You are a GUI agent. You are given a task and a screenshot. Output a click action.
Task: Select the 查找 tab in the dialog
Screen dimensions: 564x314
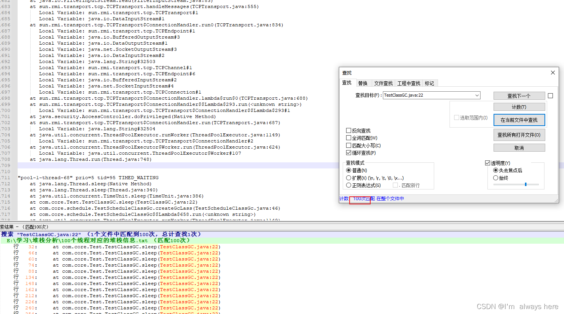pyautogui.click(x=347, y=83)
